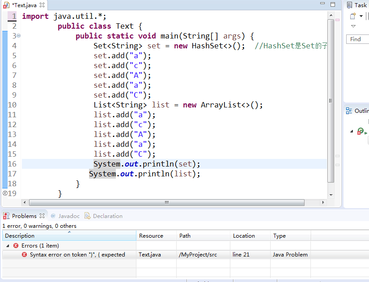Click the /MyProject/src path cell
Viewport: 369px width, 282px height.
tap(198, 255)
